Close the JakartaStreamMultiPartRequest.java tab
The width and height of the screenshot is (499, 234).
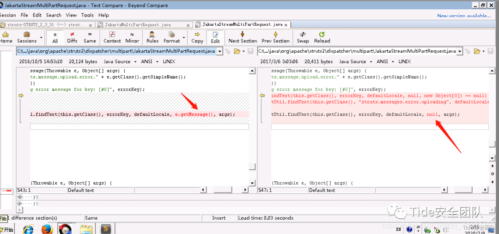click(x=286, y=25)
